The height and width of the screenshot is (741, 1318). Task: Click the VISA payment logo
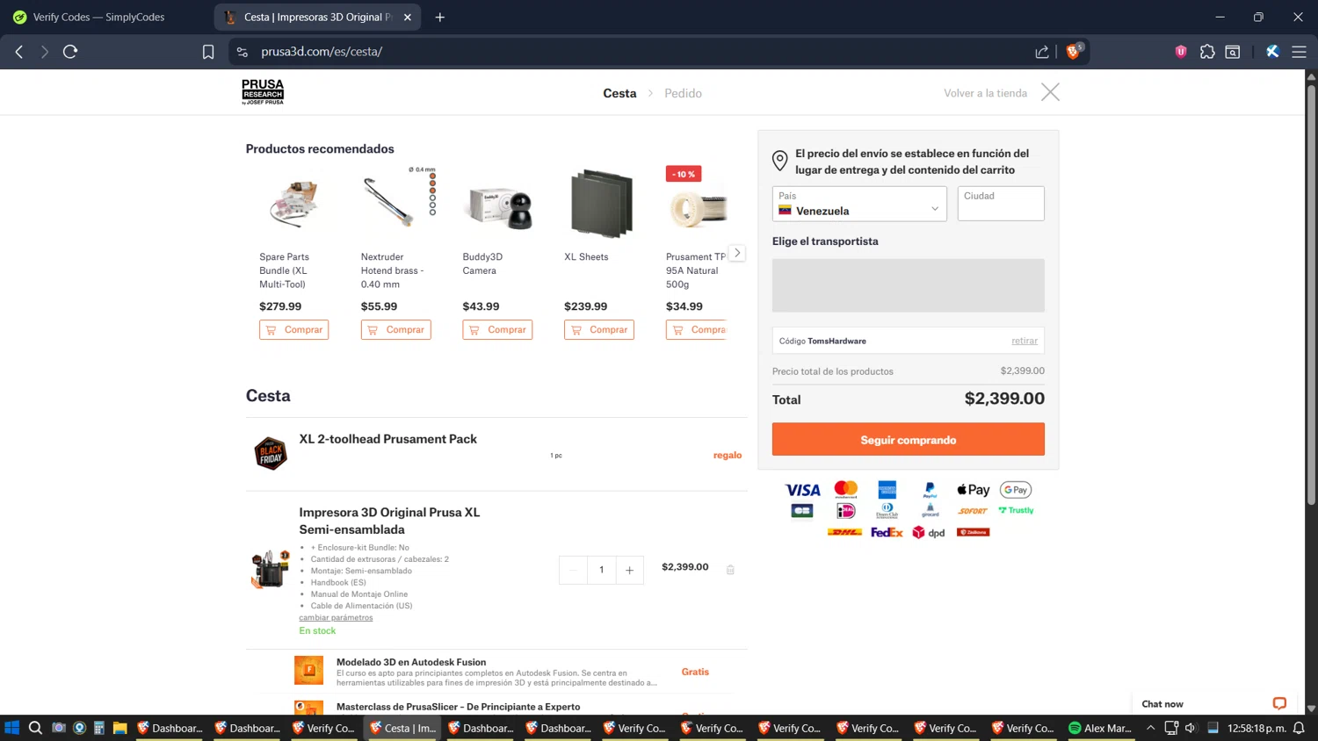(802, 490)
